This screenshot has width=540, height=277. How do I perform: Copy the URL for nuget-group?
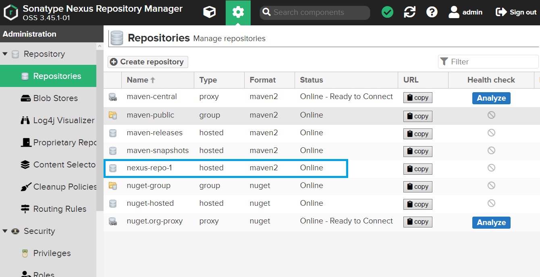(x=418, y=187)
